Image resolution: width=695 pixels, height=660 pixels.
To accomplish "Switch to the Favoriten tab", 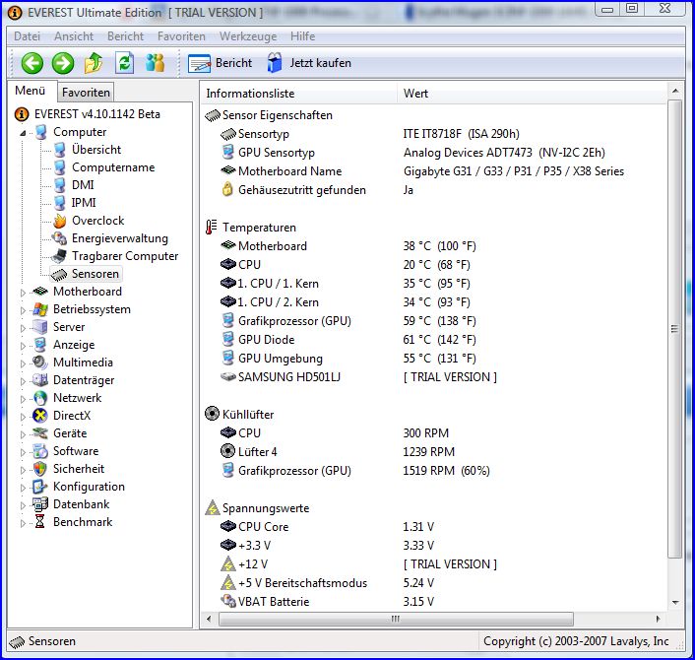I will (86, 93).
